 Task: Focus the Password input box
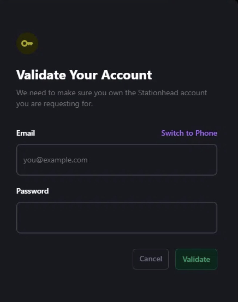[116, 218]
